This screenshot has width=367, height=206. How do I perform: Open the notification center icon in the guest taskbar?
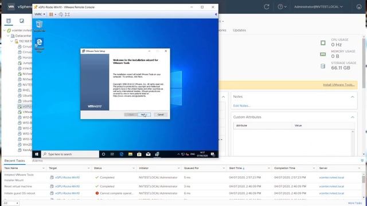(213, 154)
